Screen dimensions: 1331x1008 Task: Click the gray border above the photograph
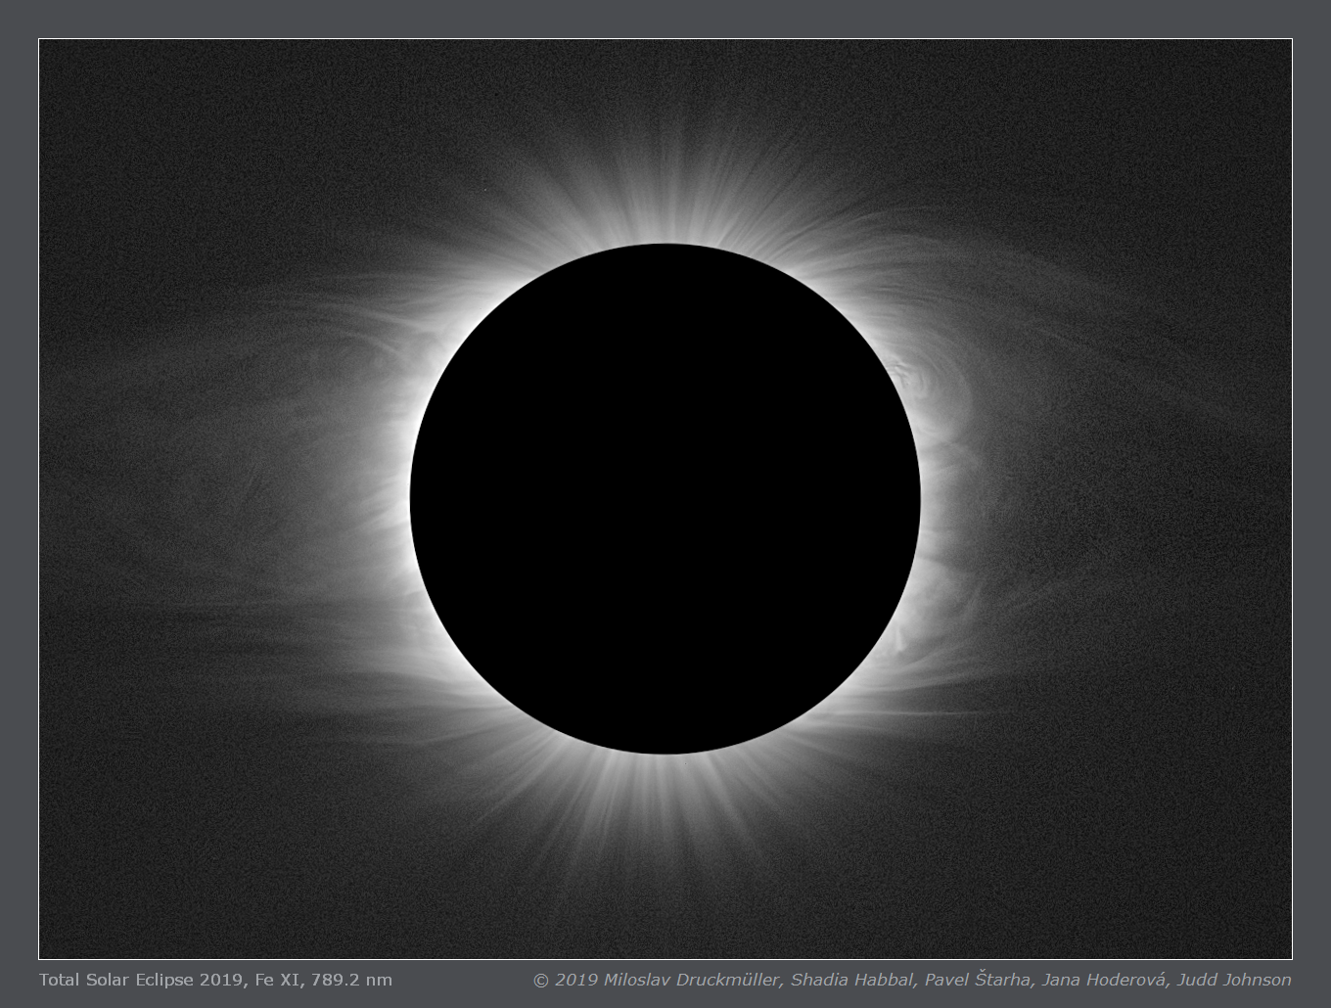click(665, 20)
